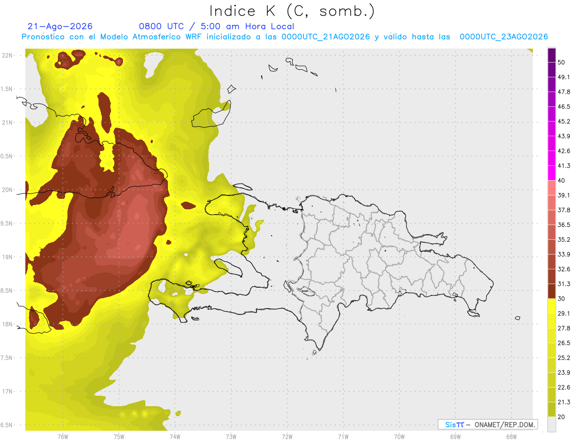Click the '71W' longitude label

tap(343, 437)
